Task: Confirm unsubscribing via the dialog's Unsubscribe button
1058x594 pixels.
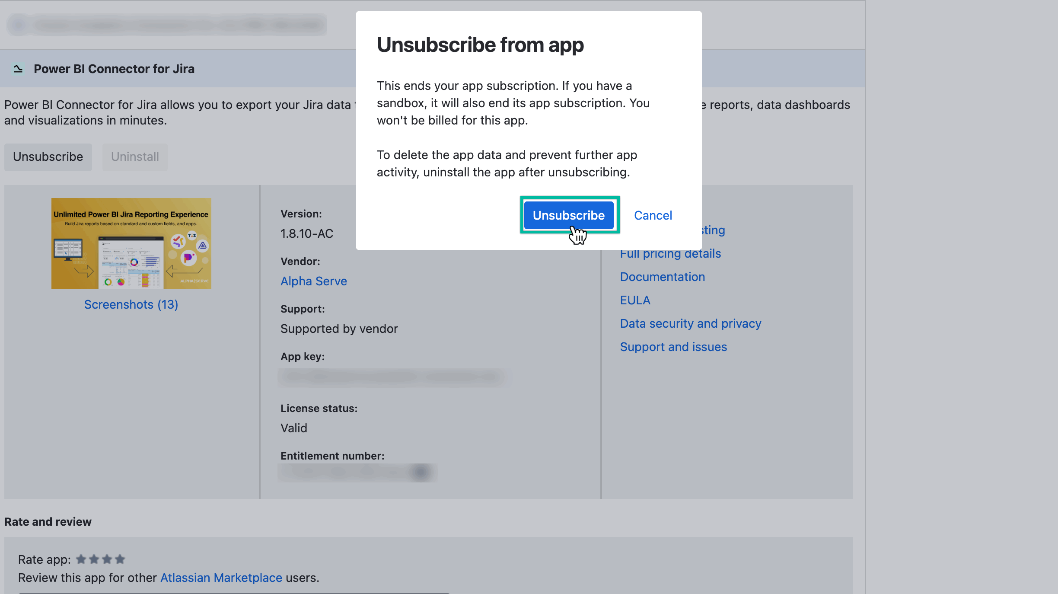Action: coord(568,215)
